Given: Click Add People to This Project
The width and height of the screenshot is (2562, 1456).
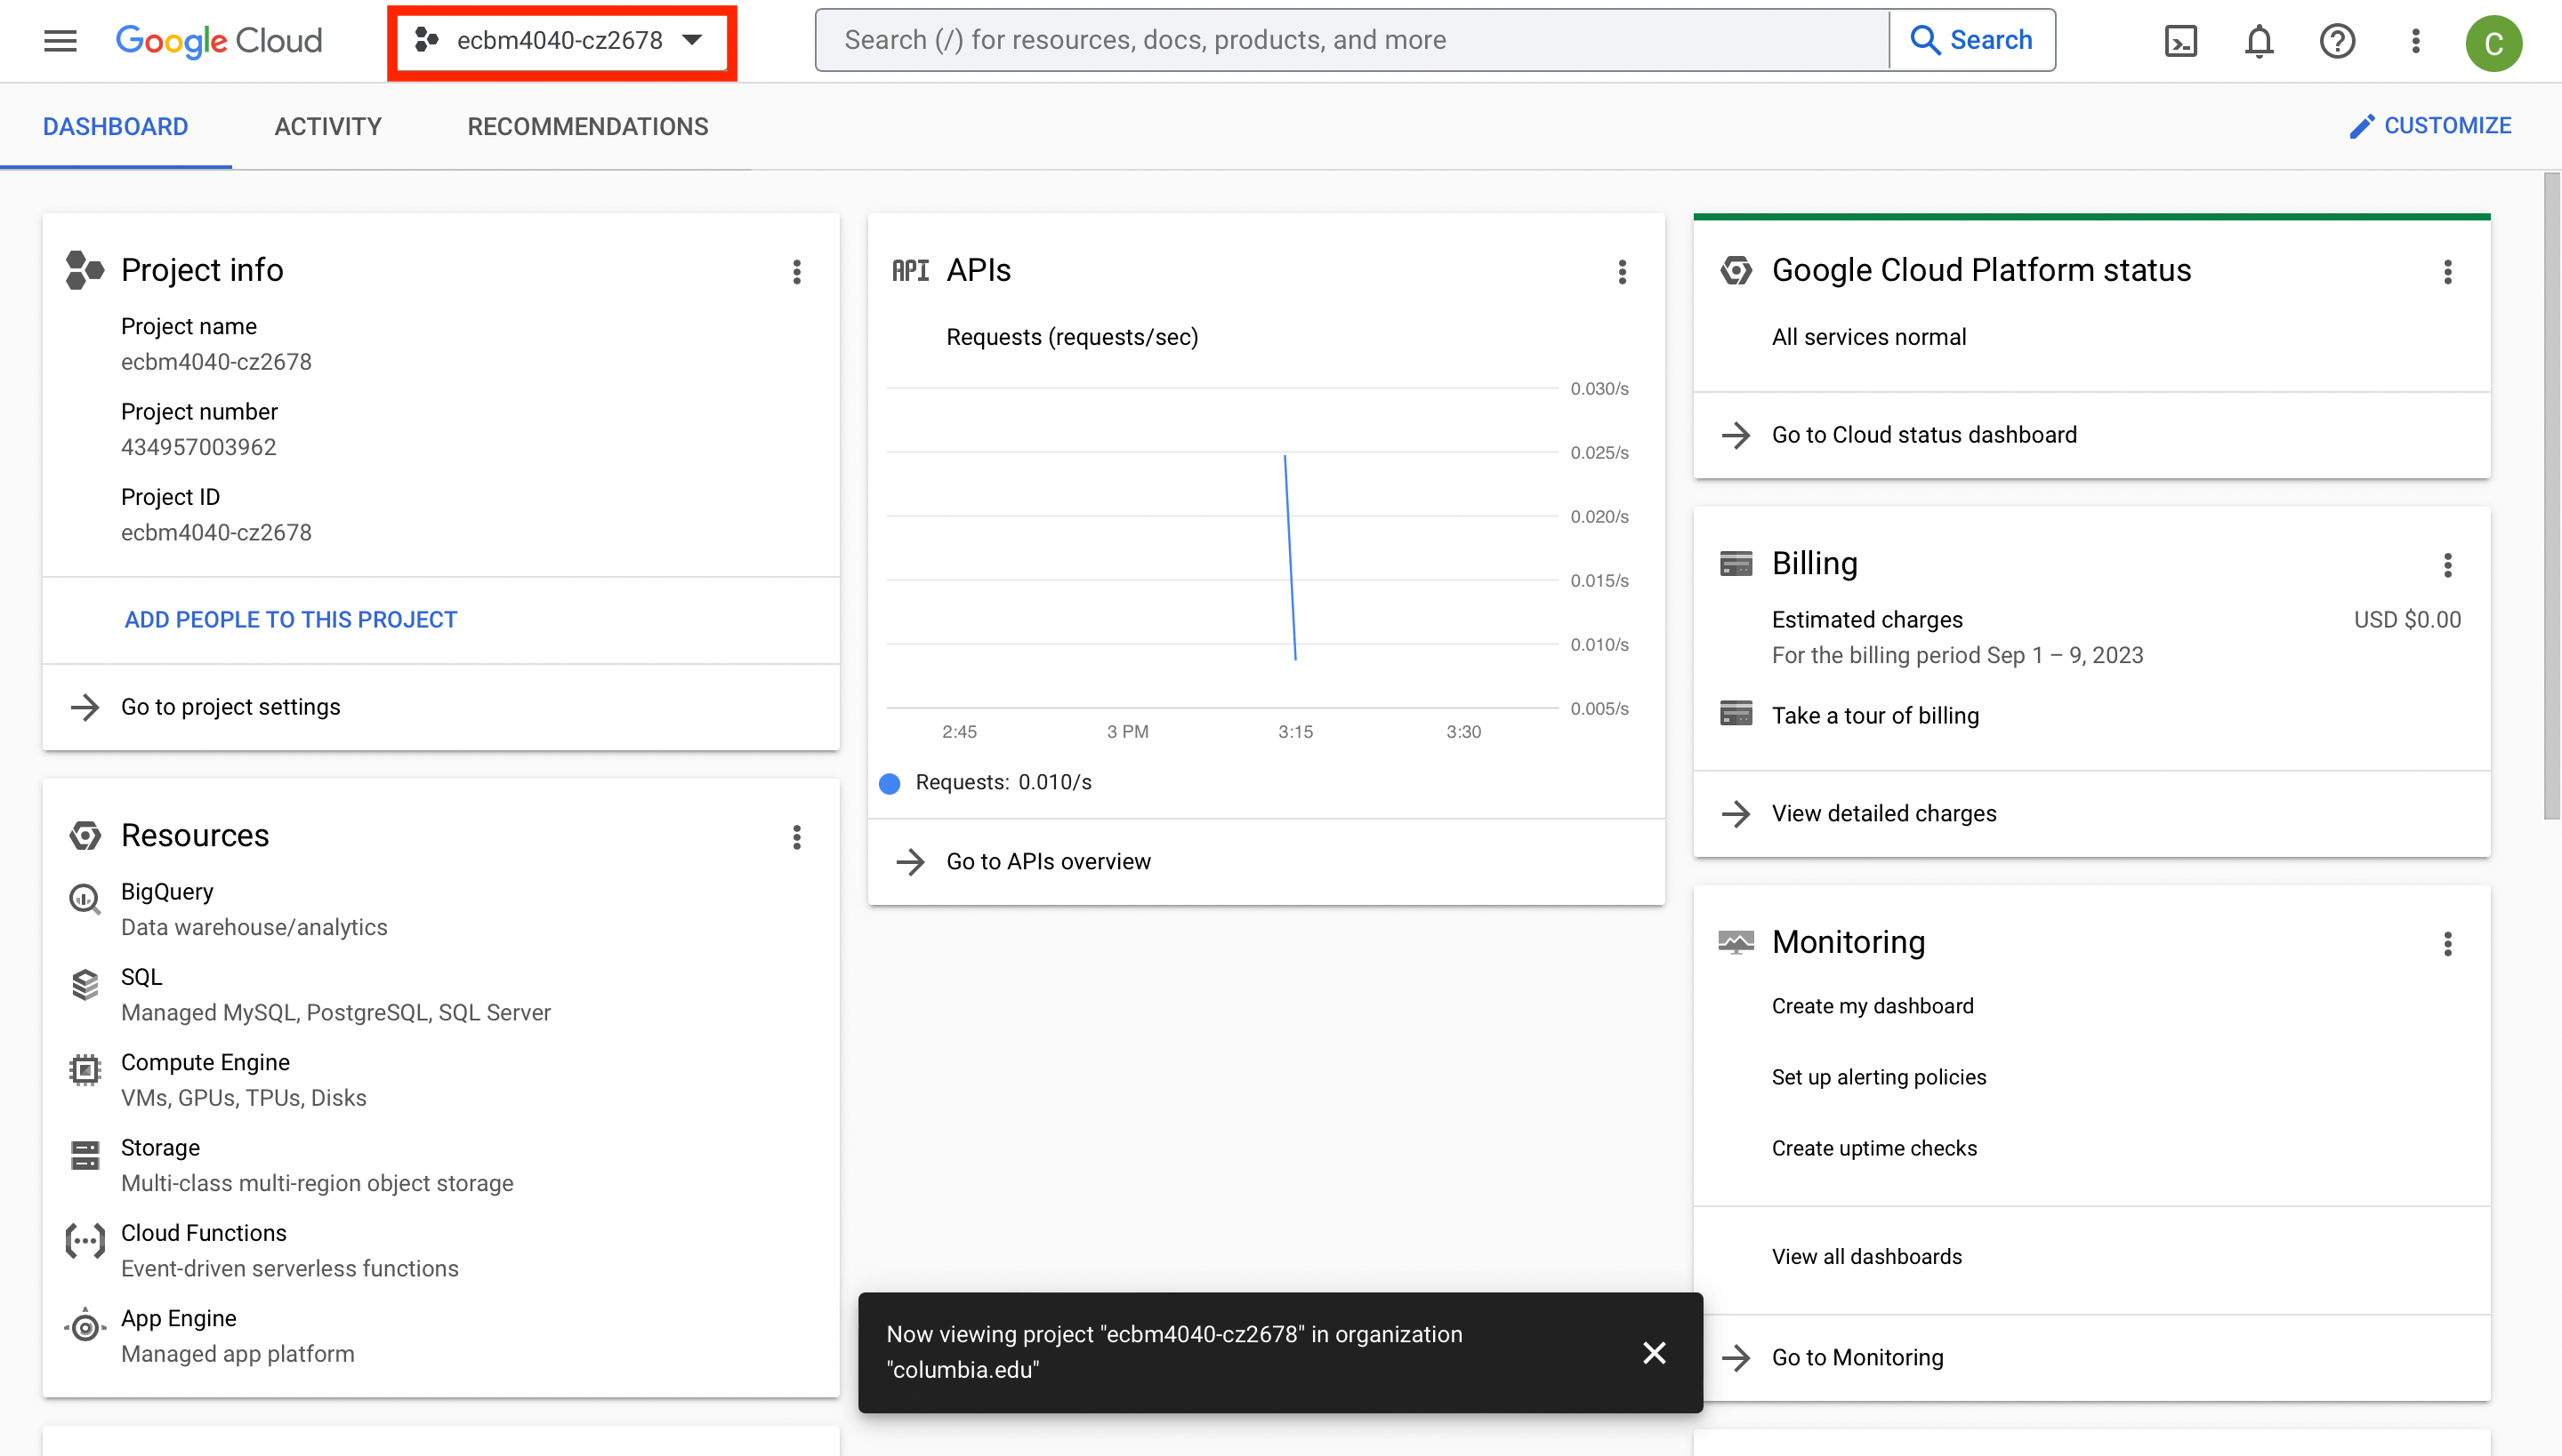Looking at the screenshot, I should pos(290,620).
